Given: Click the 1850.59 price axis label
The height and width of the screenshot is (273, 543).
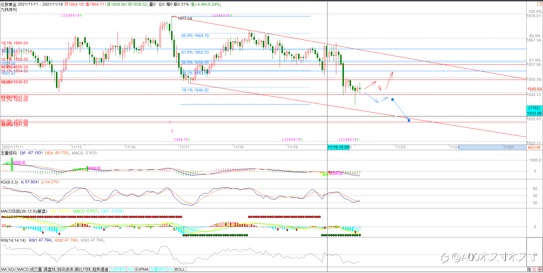Looking at the screenshot, I should 534,79.
